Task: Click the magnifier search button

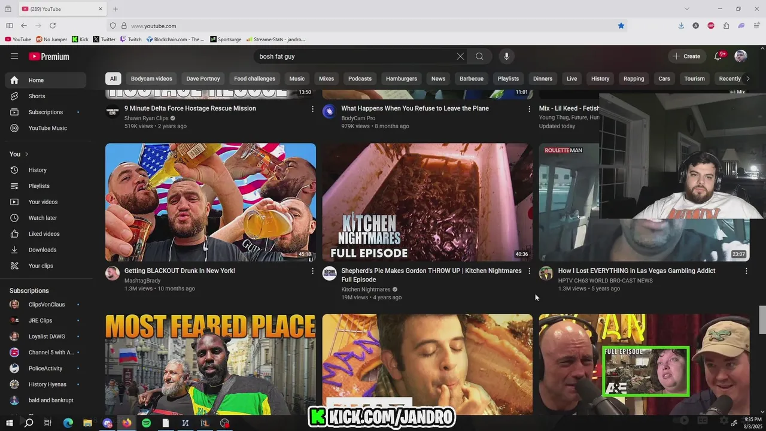Action: [479, 56]
